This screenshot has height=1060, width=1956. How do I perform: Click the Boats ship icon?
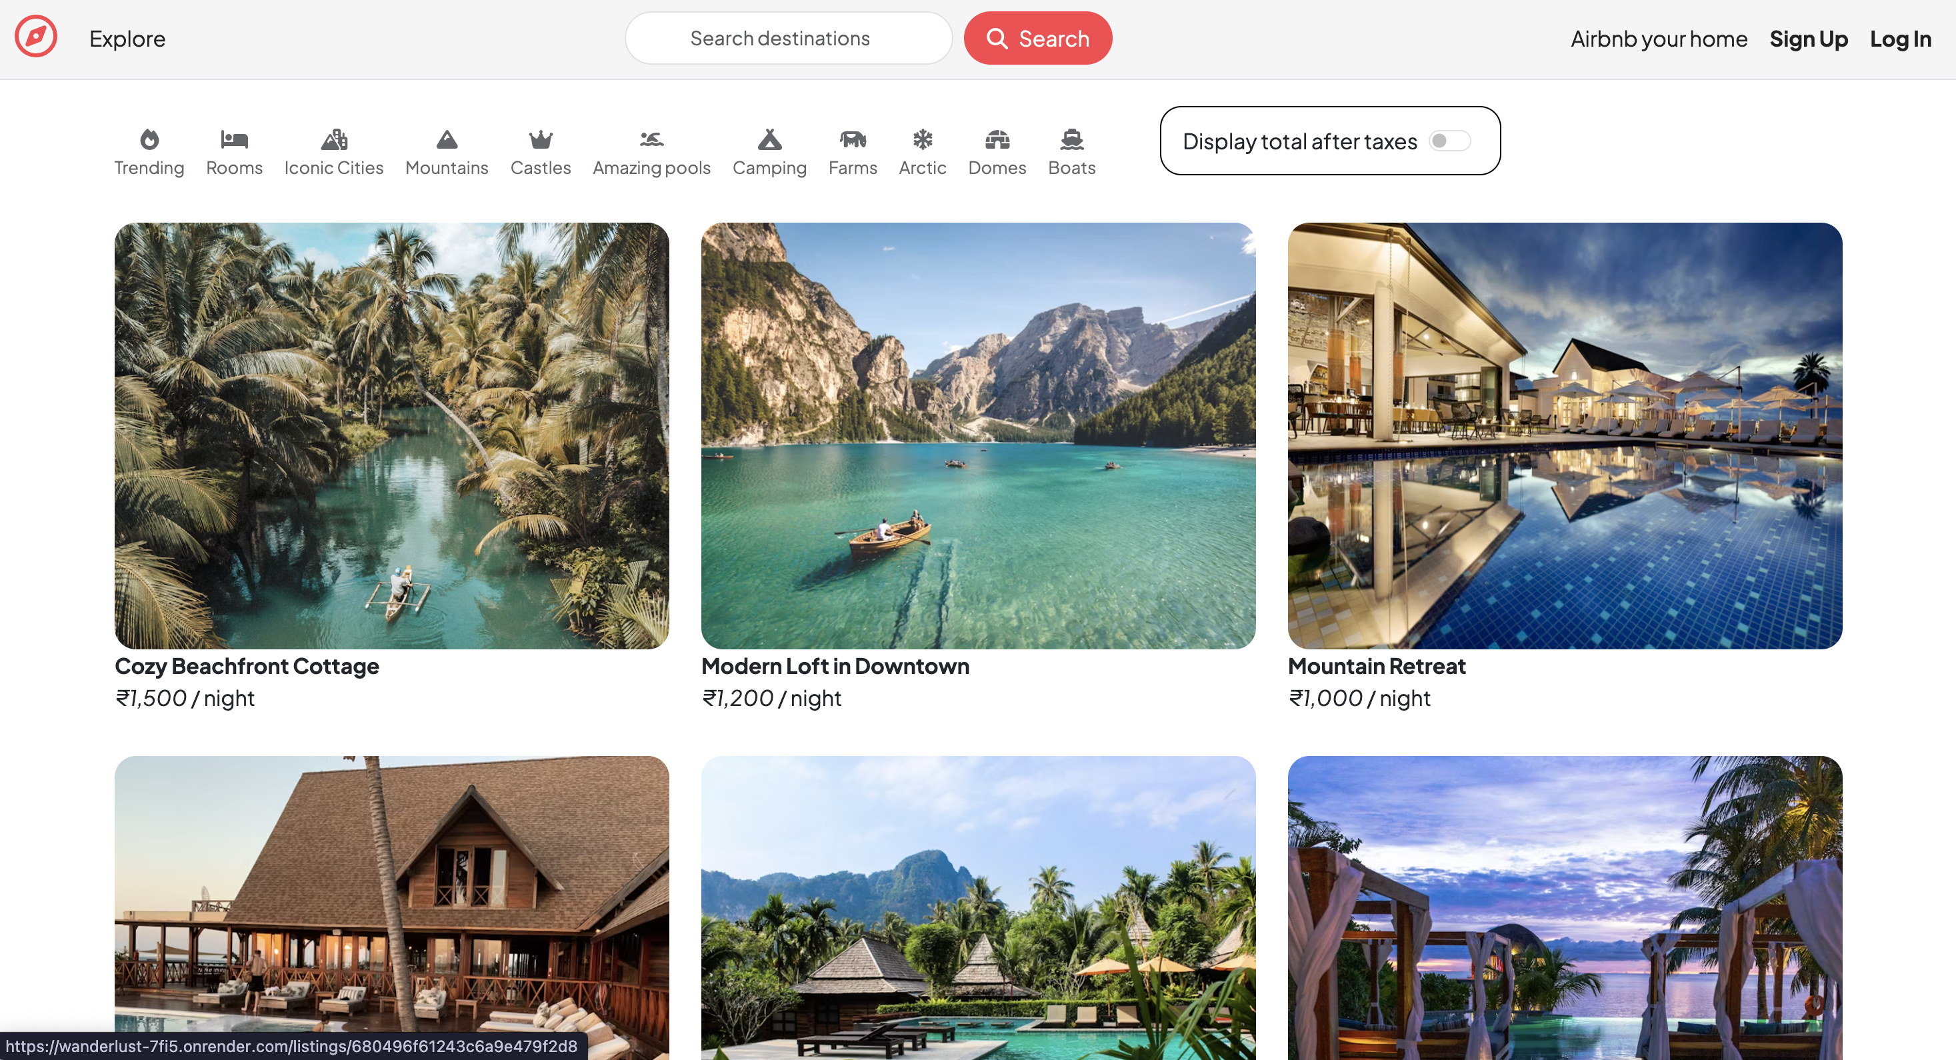point(1071,140)
